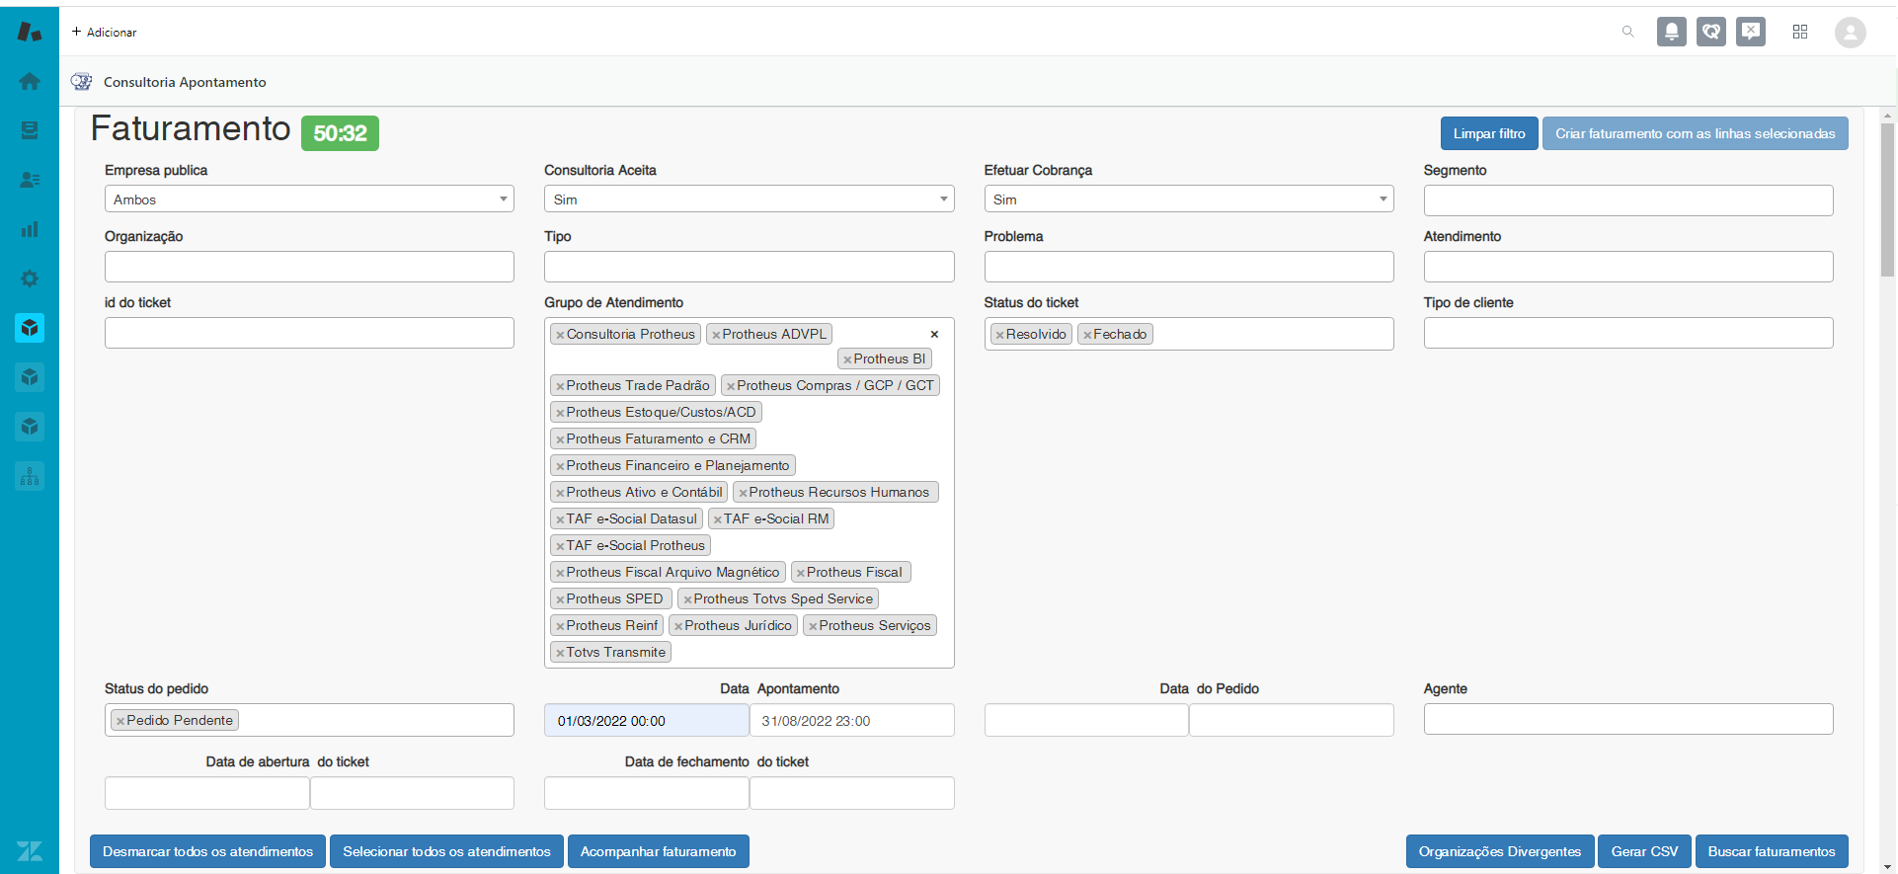Click the id do ticket input field

[x=309, y=333]
